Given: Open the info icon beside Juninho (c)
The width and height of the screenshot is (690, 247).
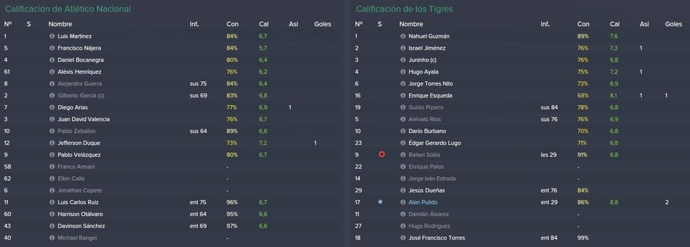Looking at the screenshot, I should (403, 60).
